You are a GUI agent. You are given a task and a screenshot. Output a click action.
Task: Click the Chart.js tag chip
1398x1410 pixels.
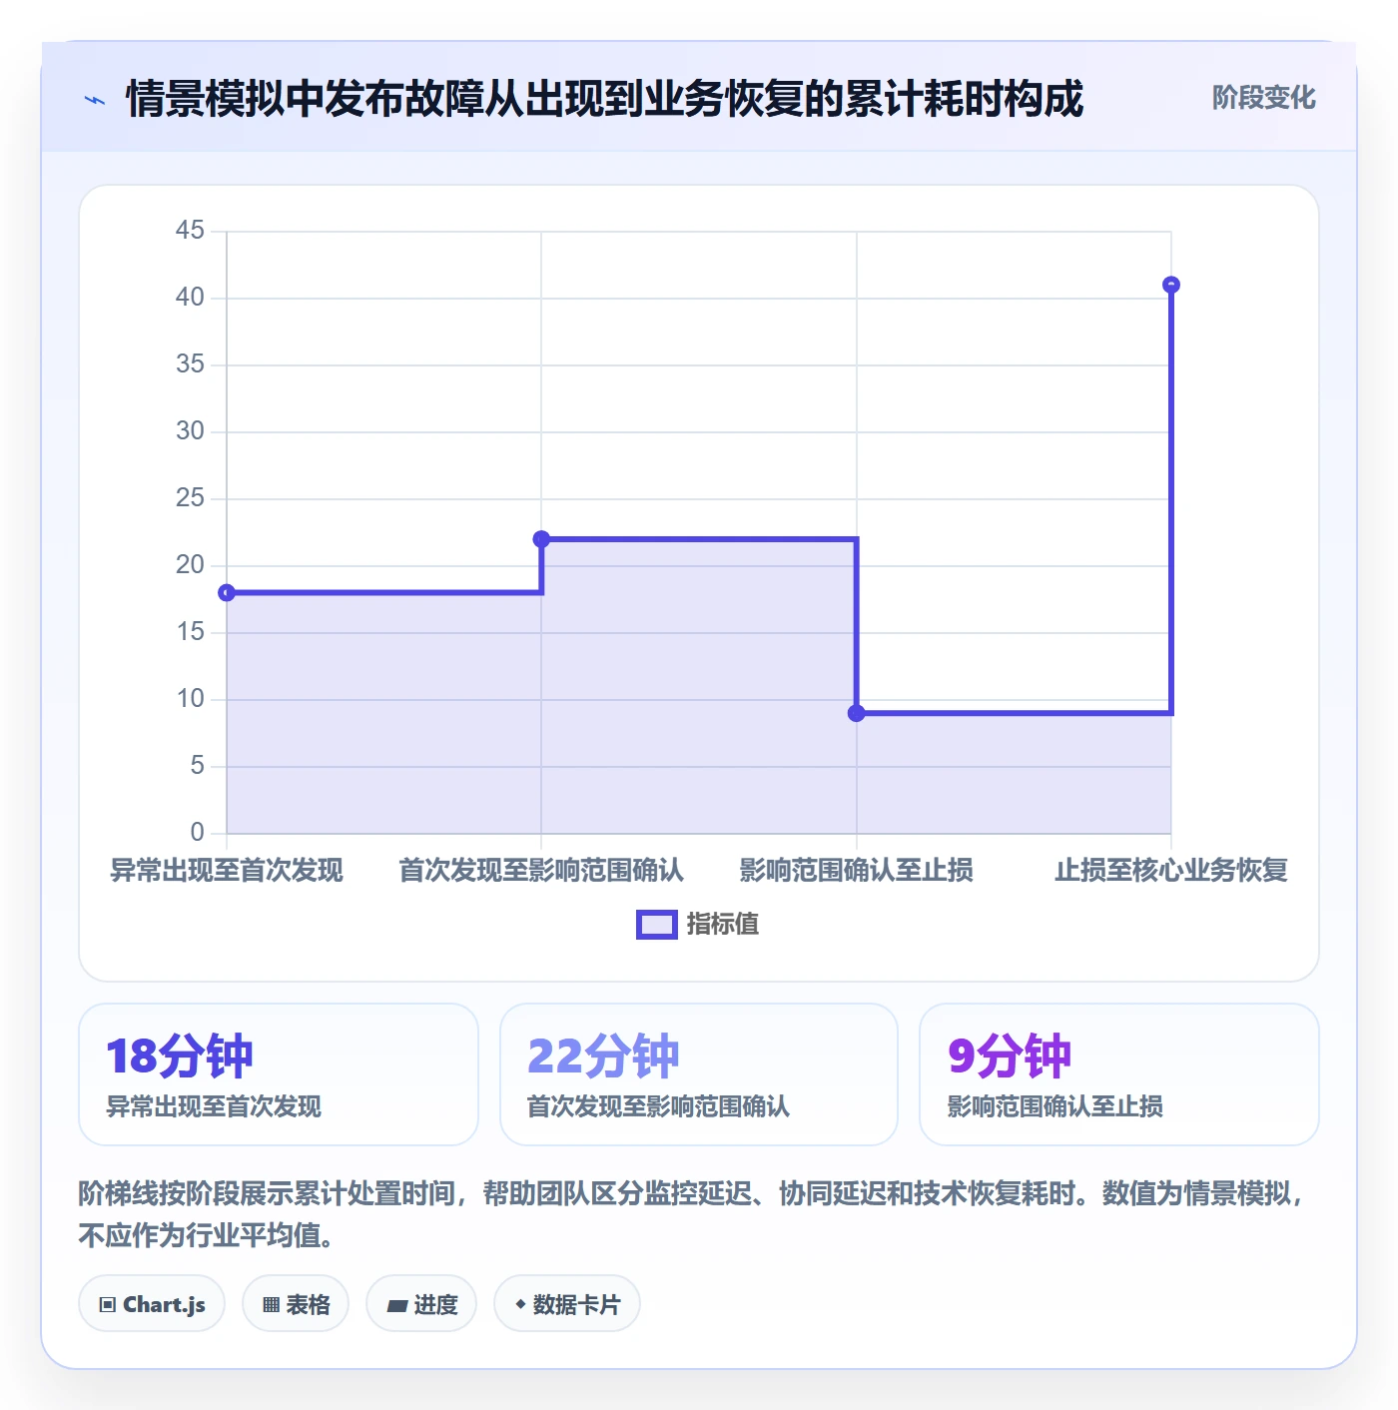pos(152,1304)
